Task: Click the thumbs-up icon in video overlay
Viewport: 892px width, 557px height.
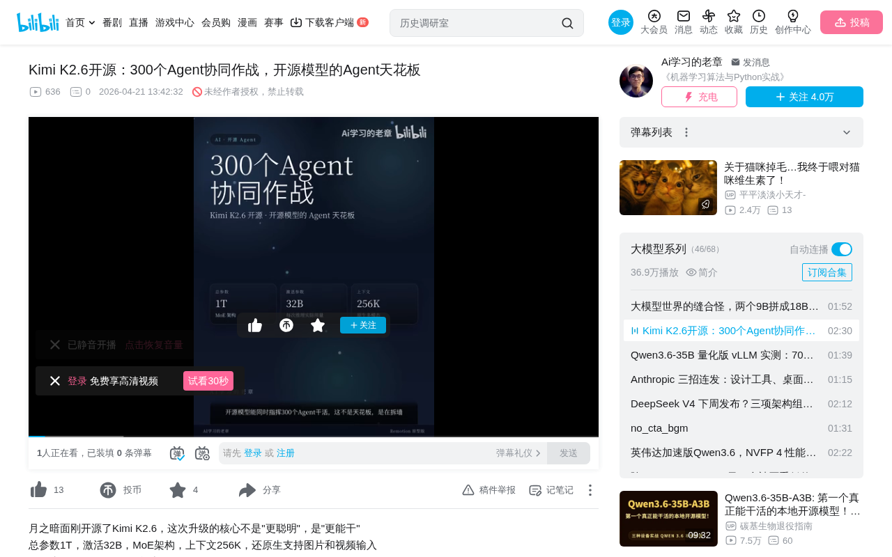Action: tap(255, 325)
